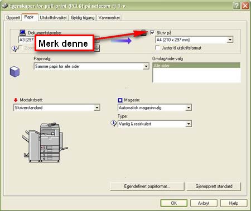Image resolution: width=251 pixels, height=211 pixels.
Task: Click the Egendefinert papirformat button
Action: tap(147, 187)
